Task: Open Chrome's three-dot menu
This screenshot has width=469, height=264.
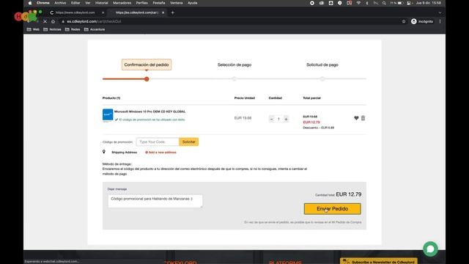Action: coord(440,21)
